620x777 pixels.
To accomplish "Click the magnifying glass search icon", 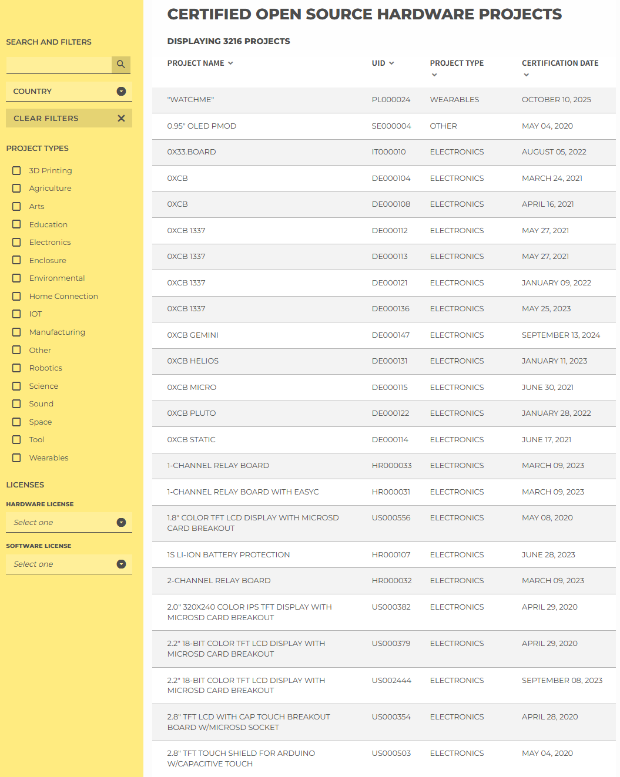I will [120, 65].
